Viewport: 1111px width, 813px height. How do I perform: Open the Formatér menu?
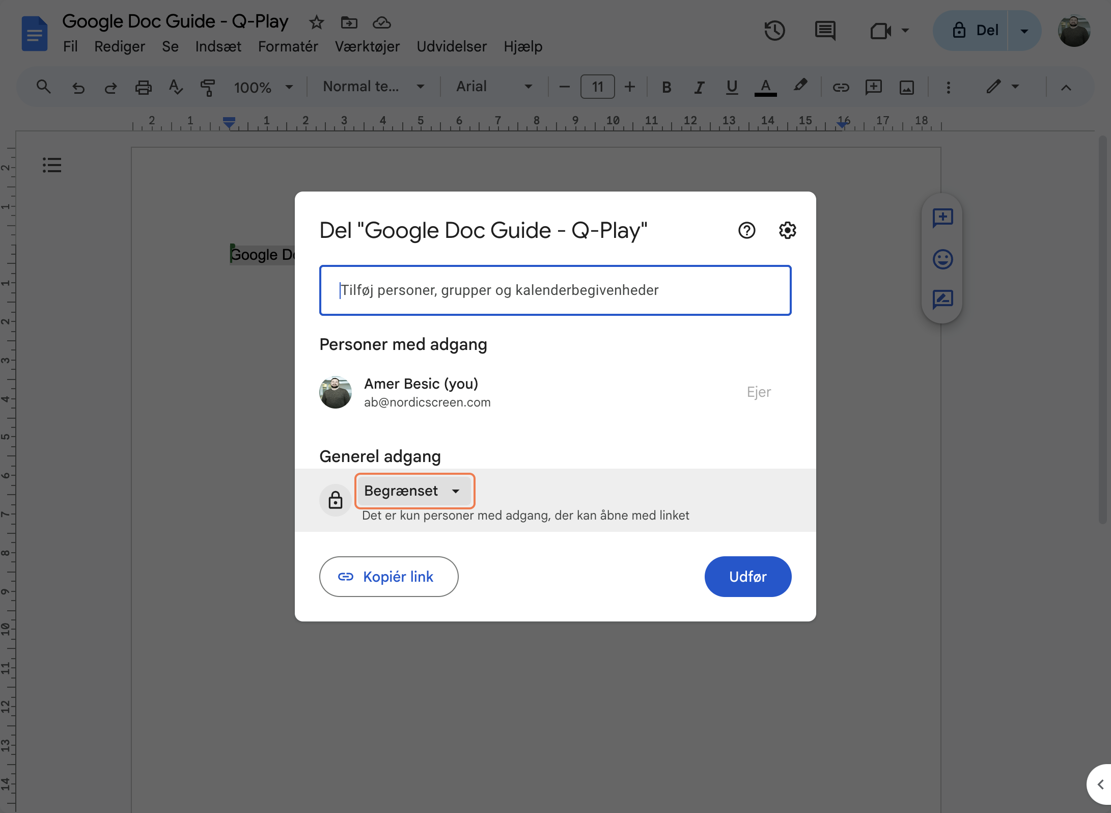(288, 46)
